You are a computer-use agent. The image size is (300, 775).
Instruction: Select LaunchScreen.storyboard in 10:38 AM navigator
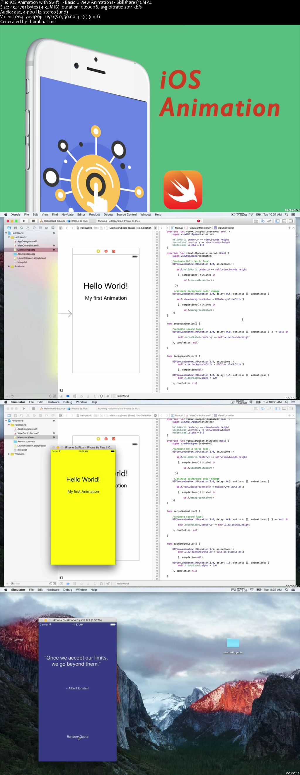point(31,446)
